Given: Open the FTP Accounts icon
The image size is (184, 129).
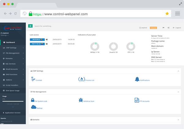Looking at the screenshot, I should point(137,100).
